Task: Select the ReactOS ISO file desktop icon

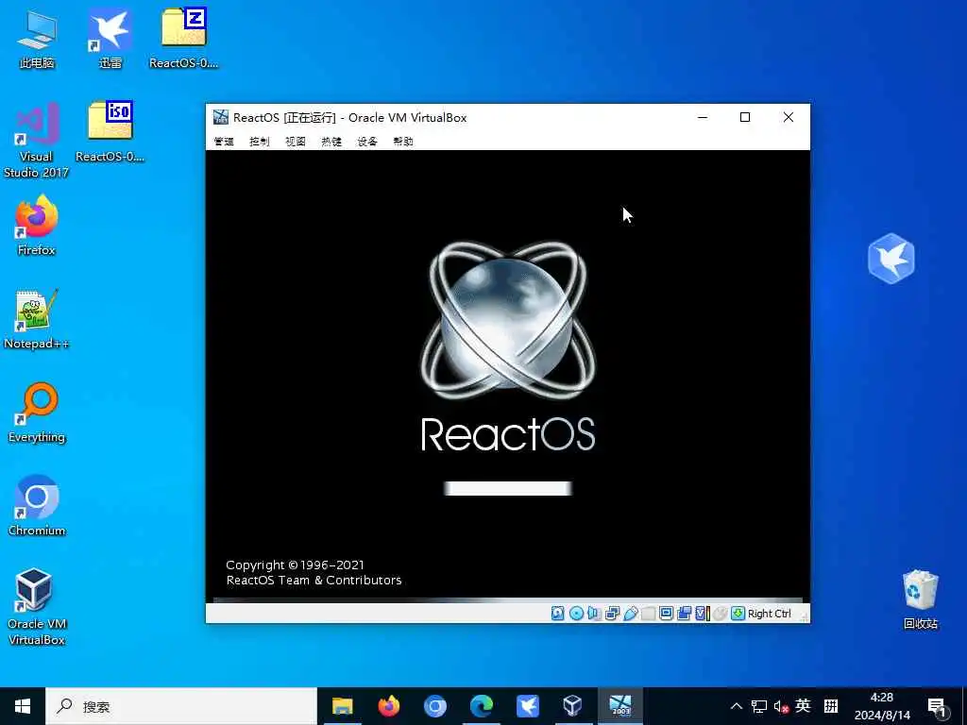Action: pos(110,132)
